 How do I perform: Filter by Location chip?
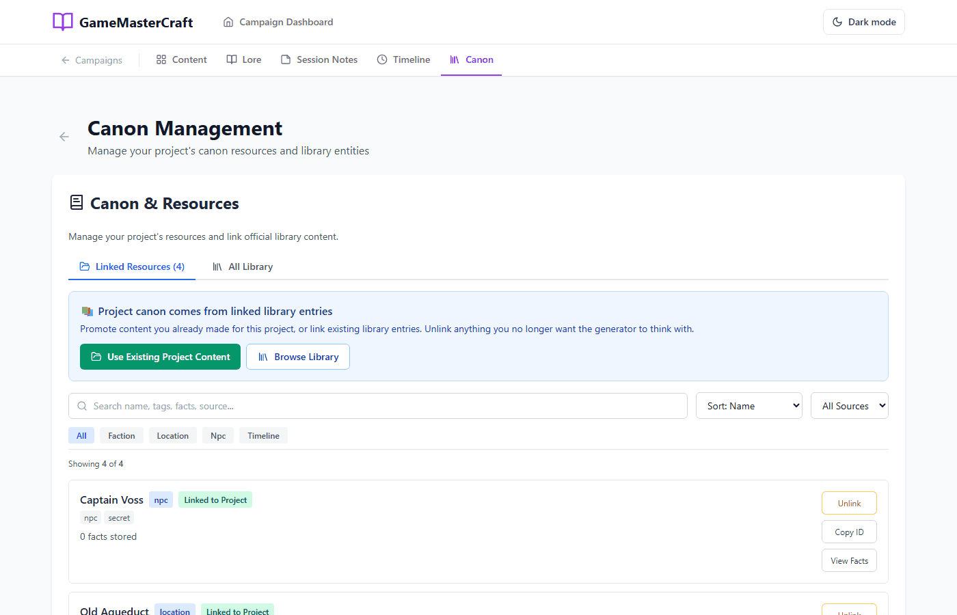point(173,435)
